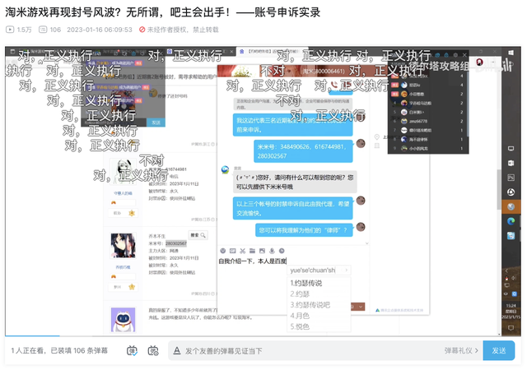Open danmaku font style options (A icon)
This screenshot has width=527, height=370.
177,351
